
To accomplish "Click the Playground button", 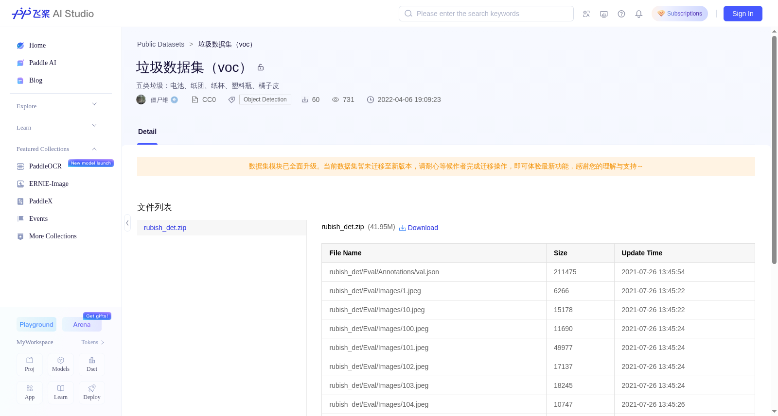I will click(36, 324).
